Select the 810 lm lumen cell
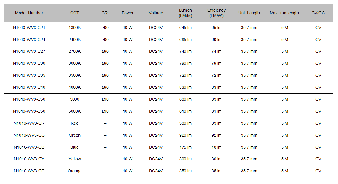Viewport: 338px width, 184px height. coord(185,111)
